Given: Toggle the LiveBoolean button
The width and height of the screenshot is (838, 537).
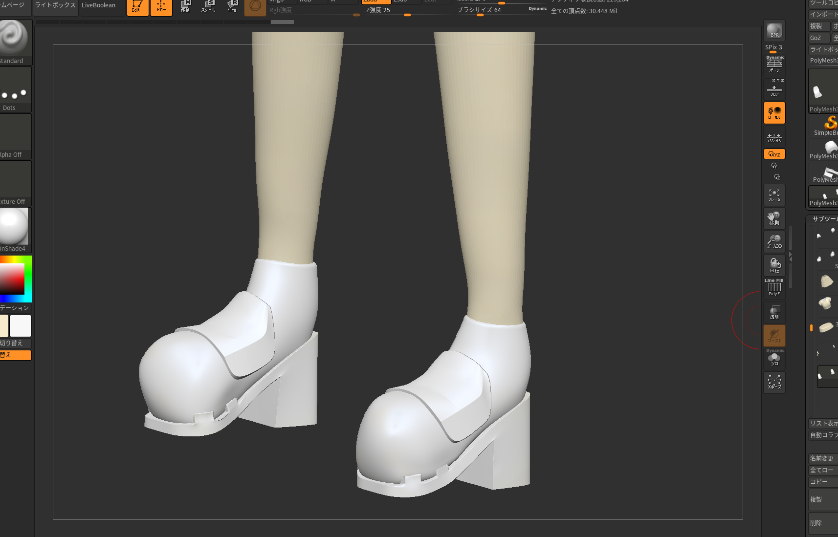Looking at the screenshot, I should tap(99, 6).
